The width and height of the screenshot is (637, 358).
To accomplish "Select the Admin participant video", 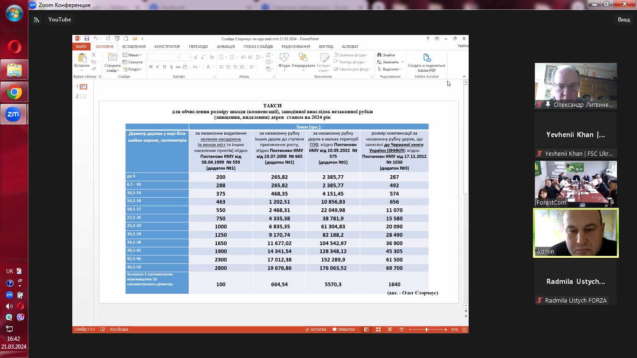I will click(x=576, y=233).
